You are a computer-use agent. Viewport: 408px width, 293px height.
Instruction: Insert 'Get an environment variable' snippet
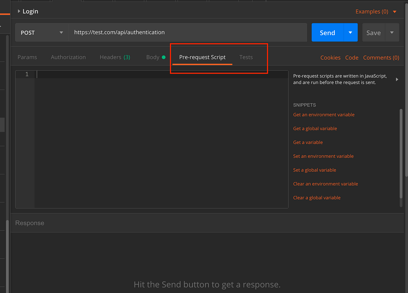(324, 115)
